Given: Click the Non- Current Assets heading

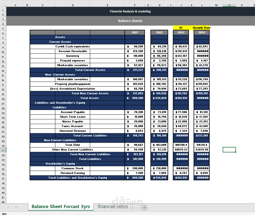Looking at the screenshot, I should (60, 75).
